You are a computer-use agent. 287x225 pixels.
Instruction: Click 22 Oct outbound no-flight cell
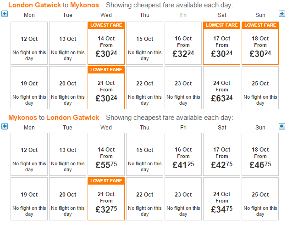coord(144,88)
